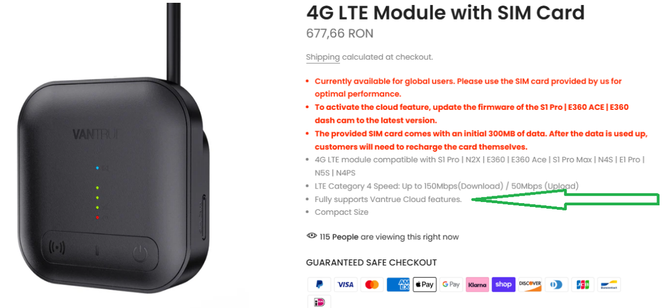Open the Shipping policy link

coord(323,57)
